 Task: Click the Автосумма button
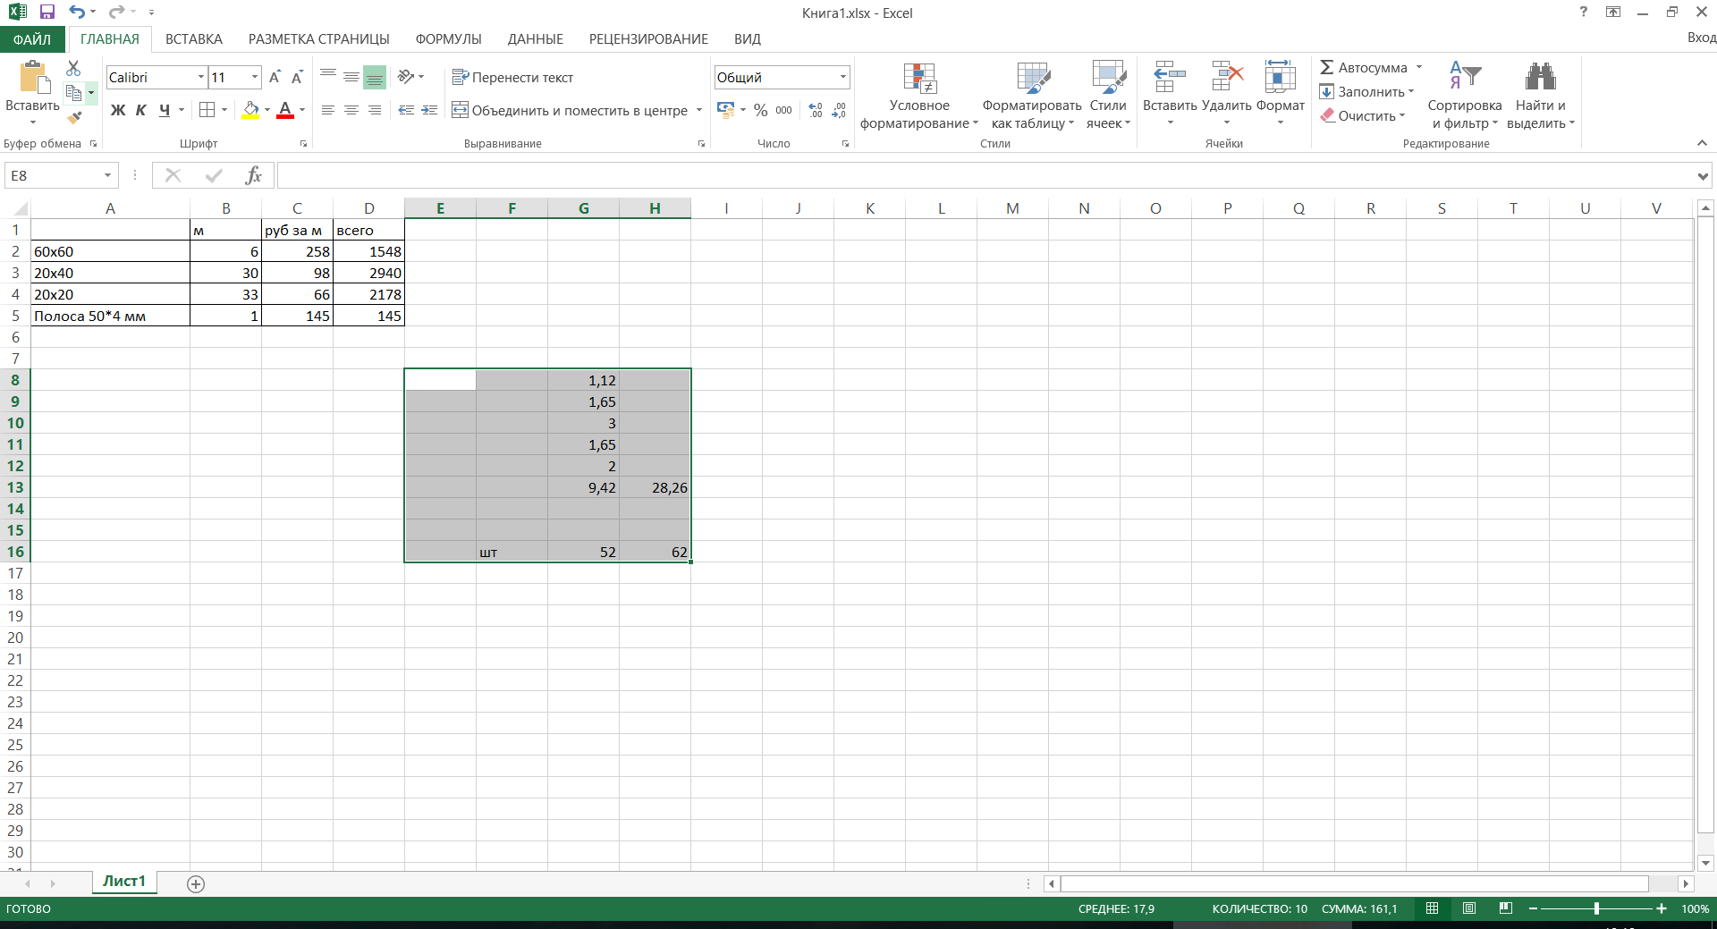point(1363,68)
